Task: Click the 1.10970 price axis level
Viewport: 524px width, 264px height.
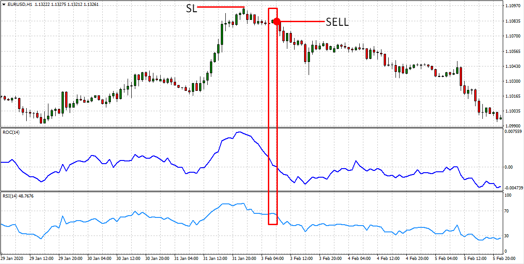Action: tap(513, 6)
